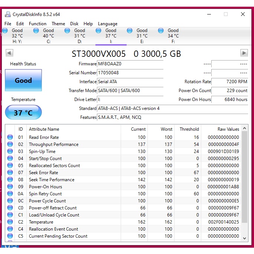Click the Power On Count value 229 count
The width and height of the screenshot is (254, 254).
pos(230,91)
